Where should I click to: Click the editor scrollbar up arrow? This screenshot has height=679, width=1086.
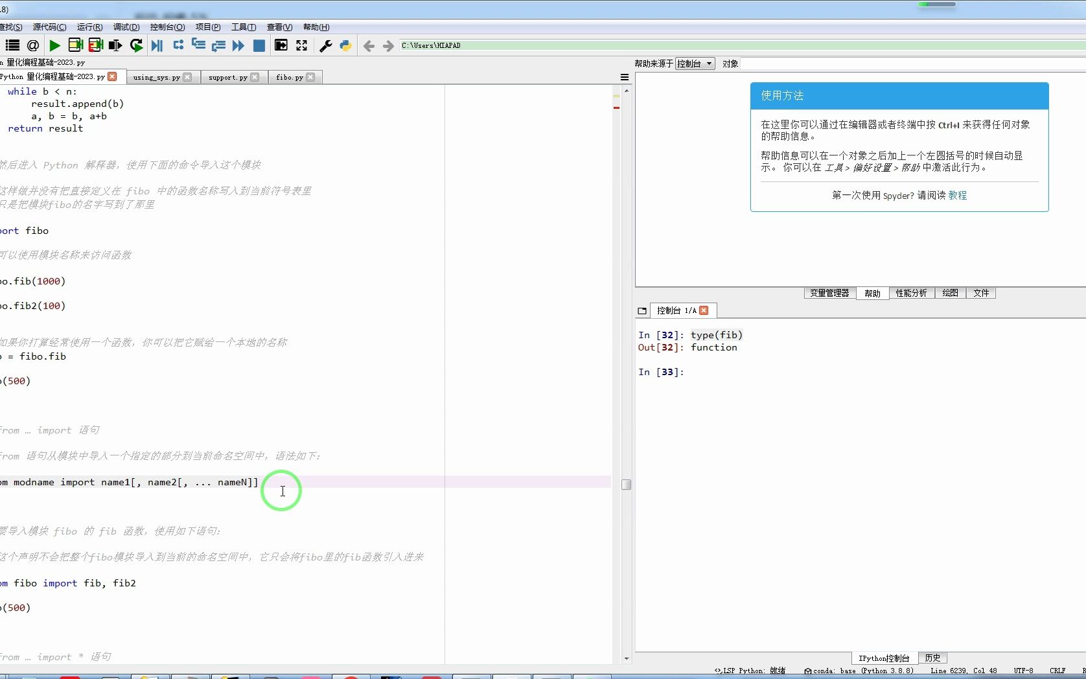626,90
